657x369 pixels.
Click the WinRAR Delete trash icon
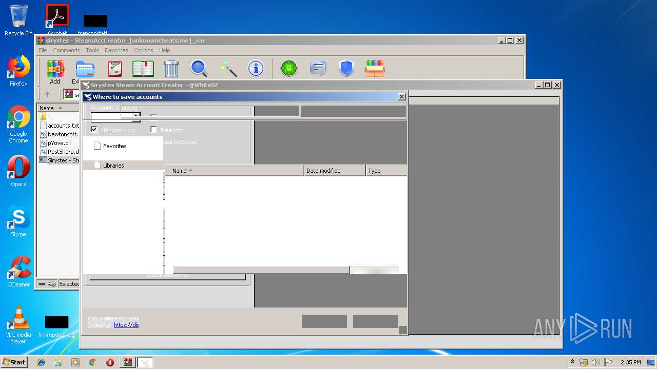point(171,68)
